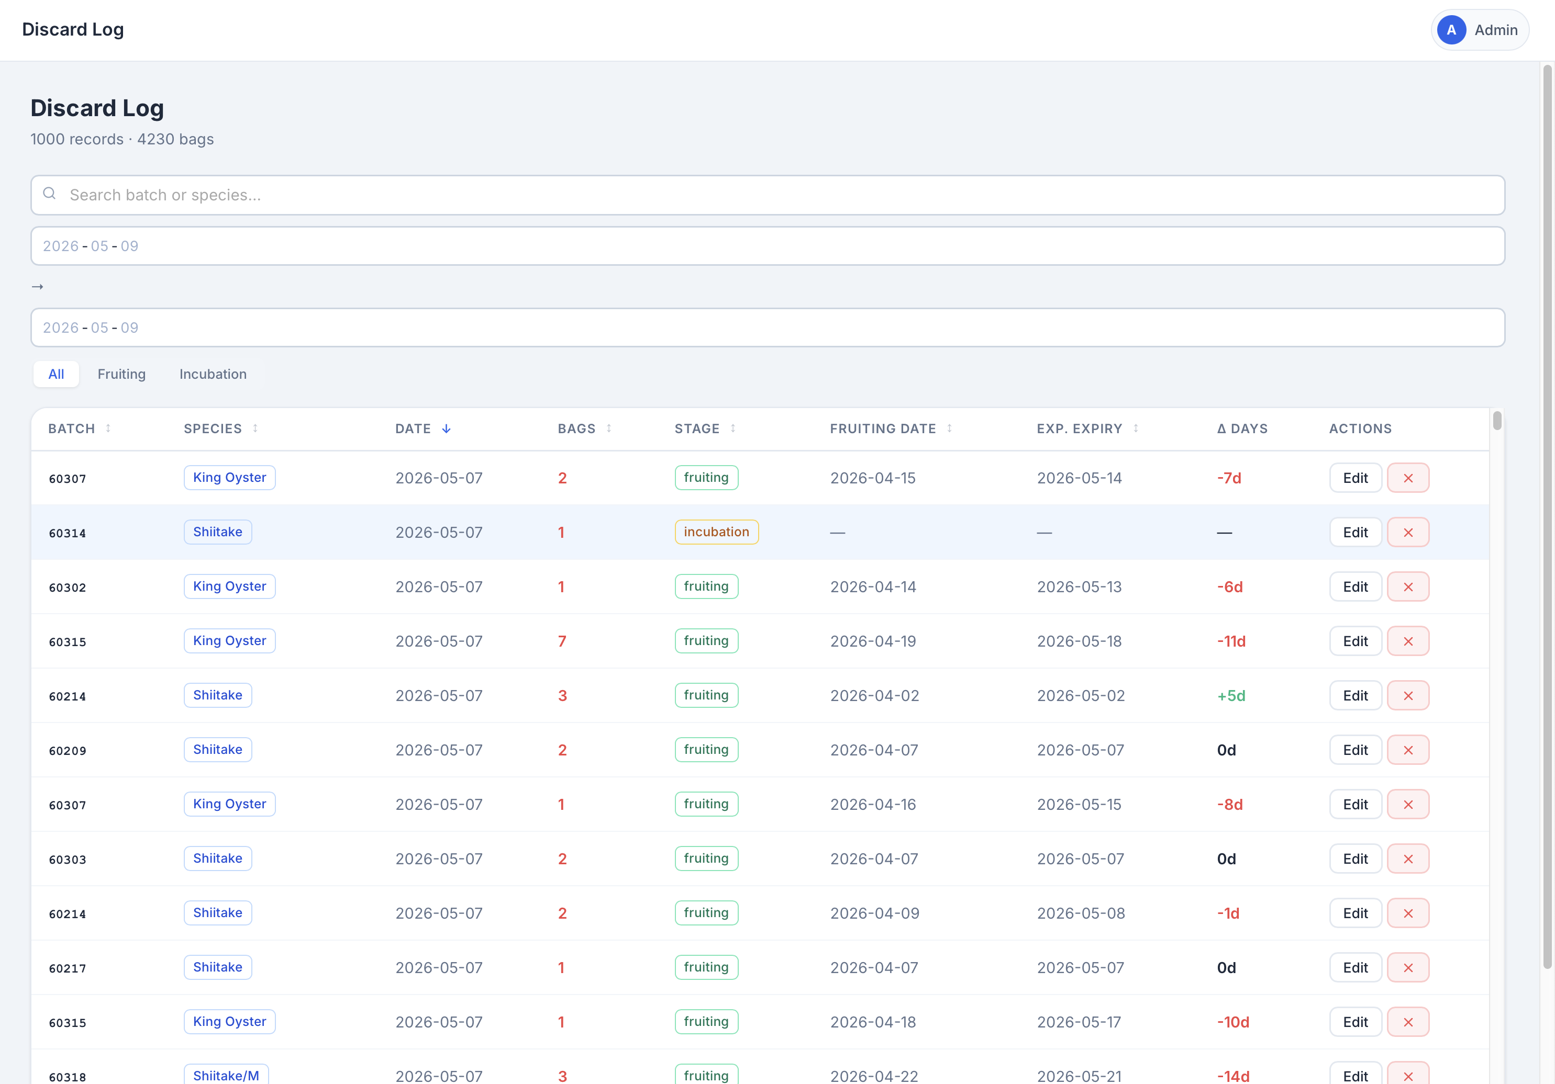Viewport: 1555px width, 1084px height.
Task: Click the +5d delta days value
Action: tap(1230, 696)
